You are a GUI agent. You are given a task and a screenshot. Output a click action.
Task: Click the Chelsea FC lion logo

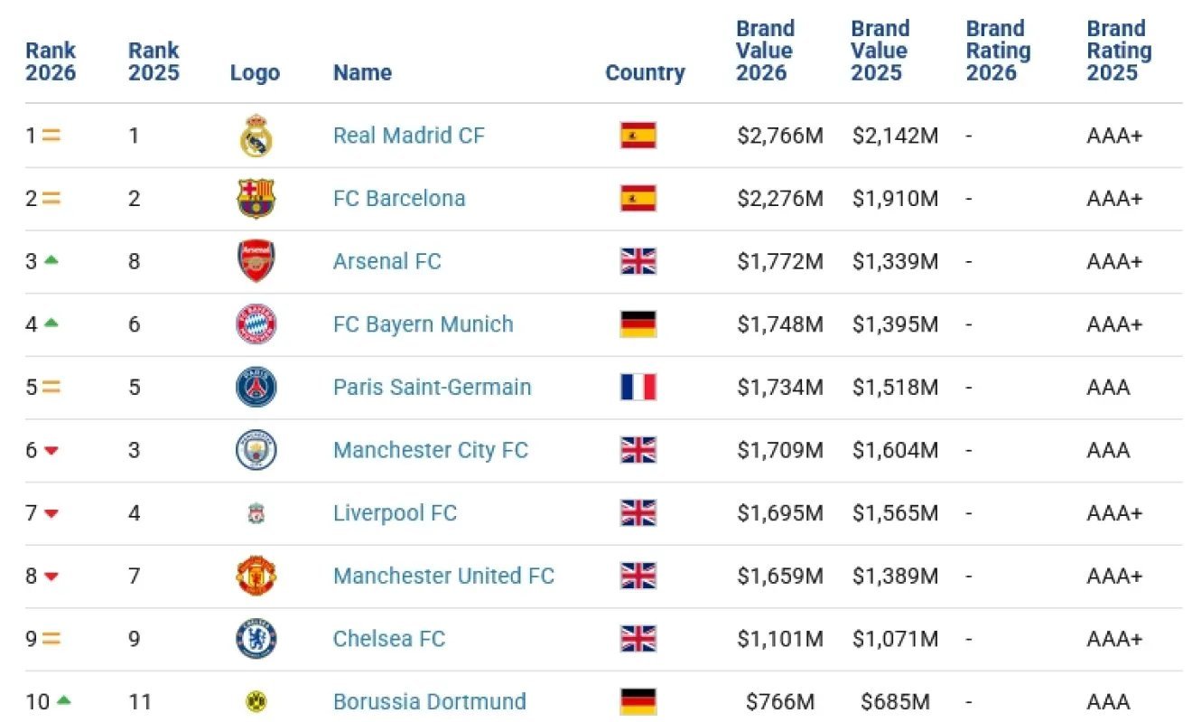point(256,639)
